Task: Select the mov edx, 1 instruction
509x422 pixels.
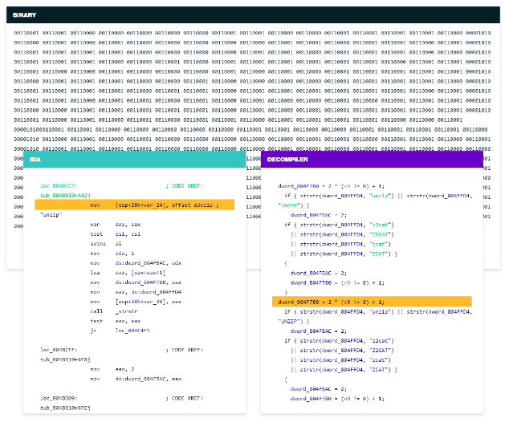Action: (x=112, y=254)
